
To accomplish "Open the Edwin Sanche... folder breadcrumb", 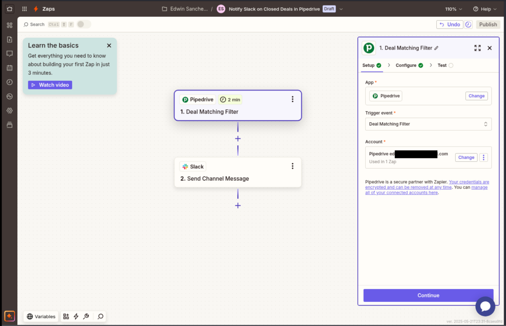I will pos(185,9).
